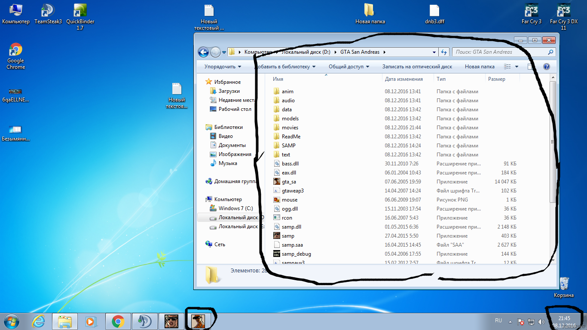The height and width of the screenshot is (330, 587).
Task: Select Windows 7 (C:) drive in navigation pane
Action: click(x=235, y=208)
